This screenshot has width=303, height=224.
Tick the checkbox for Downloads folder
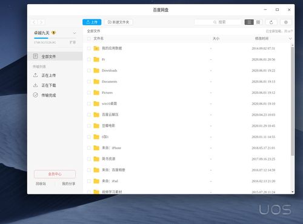tap(89, 70)
